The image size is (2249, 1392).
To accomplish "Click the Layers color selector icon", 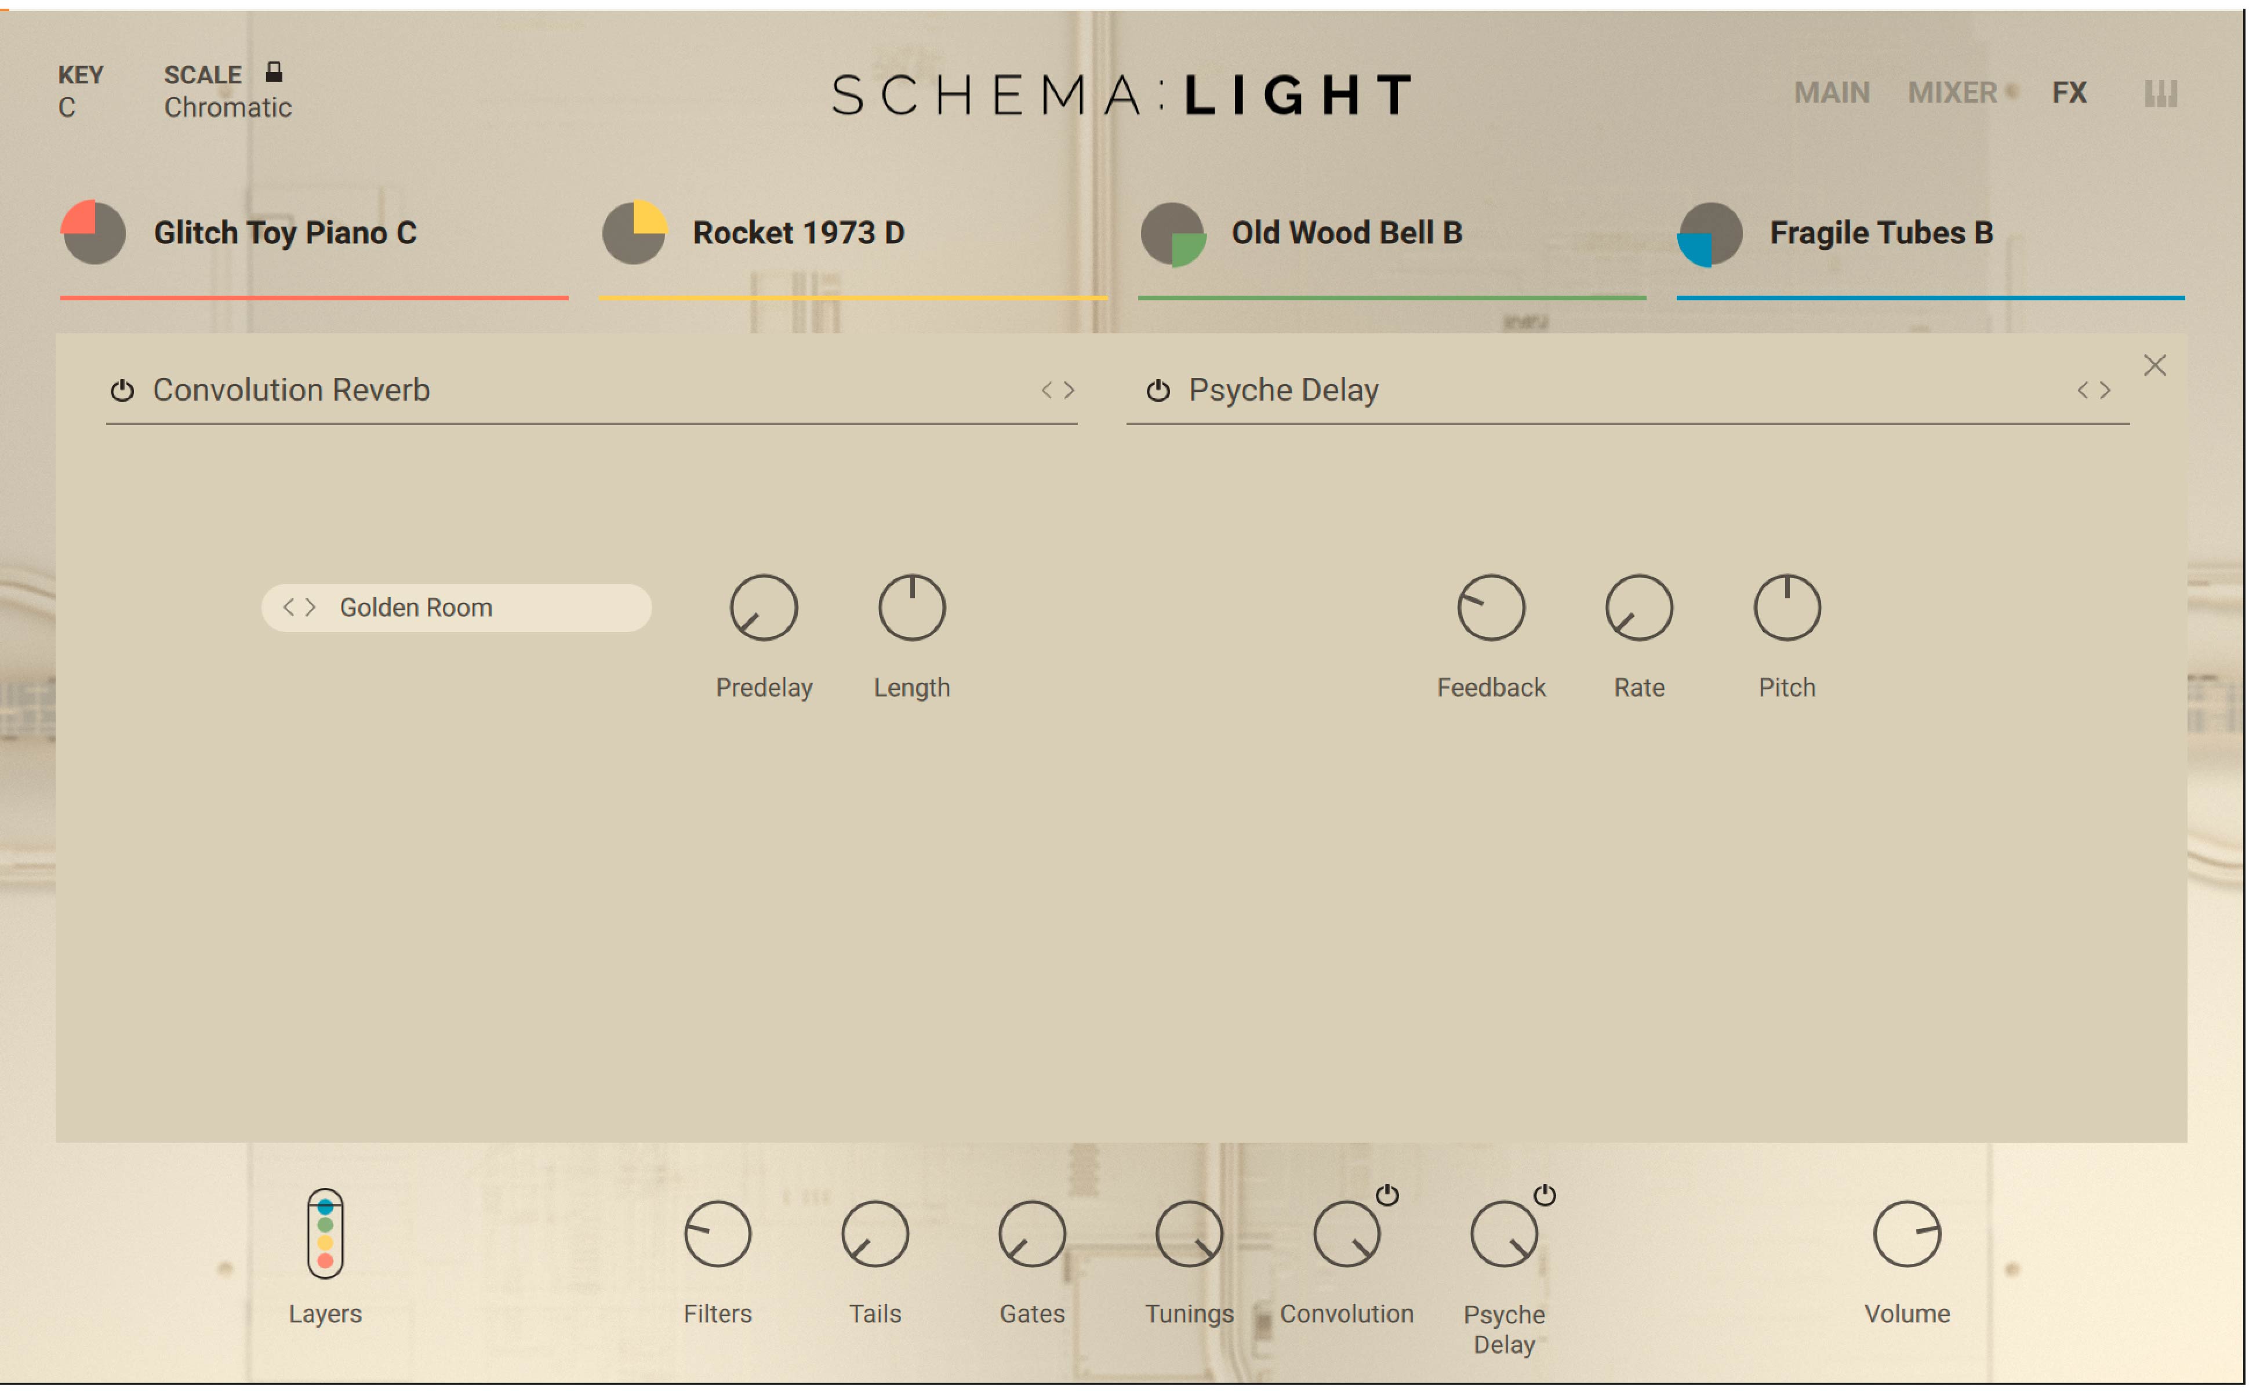I will [x=325, y=1233].
